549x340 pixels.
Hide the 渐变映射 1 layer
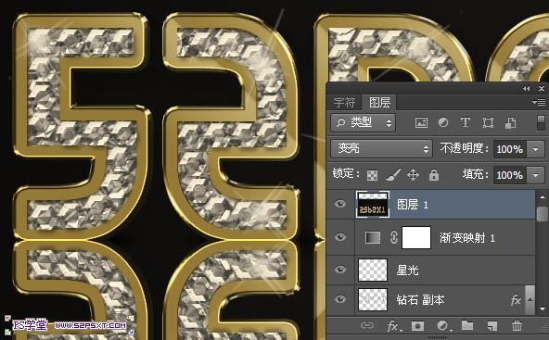(x=340, y=237)
